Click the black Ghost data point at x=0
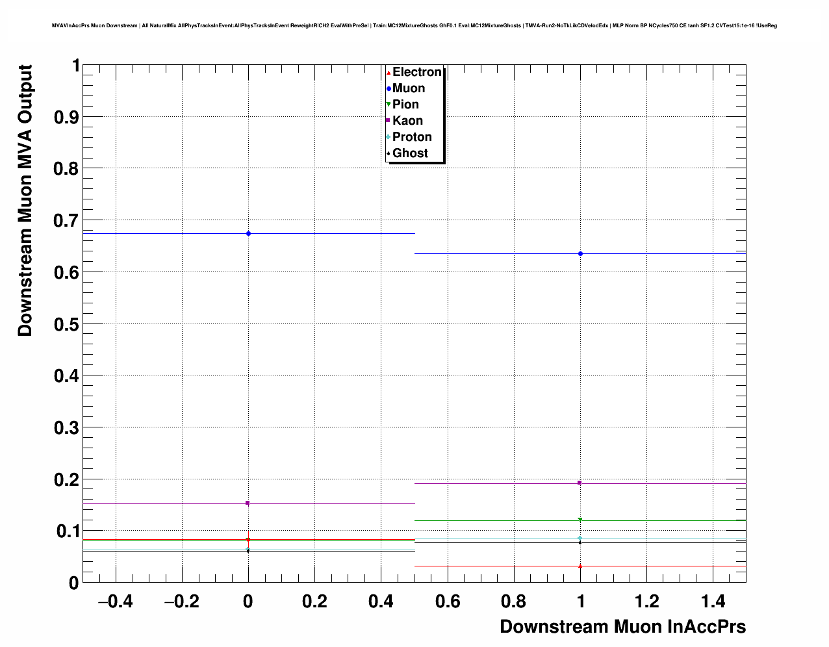 [248, 551]
